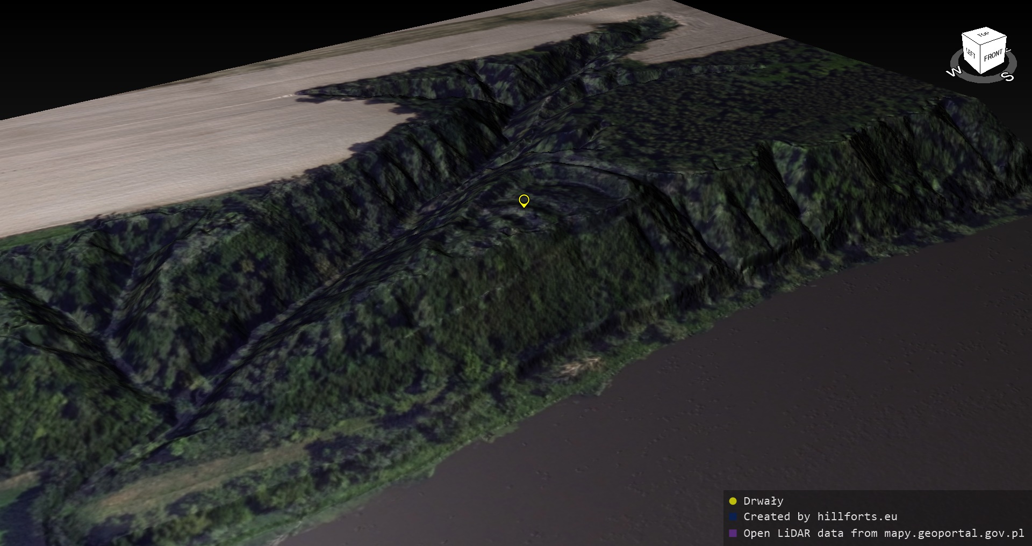The width and height of the screenshot is (1032, 546).
Task: Click the yellow location pin on terrain
Action: [x=524, y=200]
